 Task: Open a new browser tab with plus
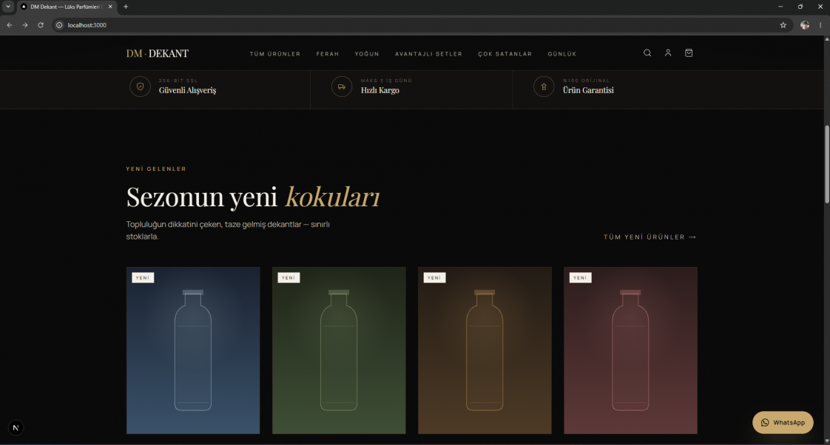(126, 7)
